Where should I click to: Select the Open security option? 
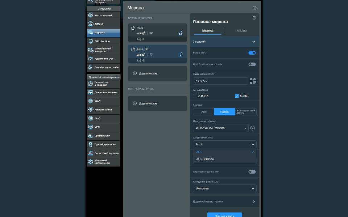(x=203, y=112)
